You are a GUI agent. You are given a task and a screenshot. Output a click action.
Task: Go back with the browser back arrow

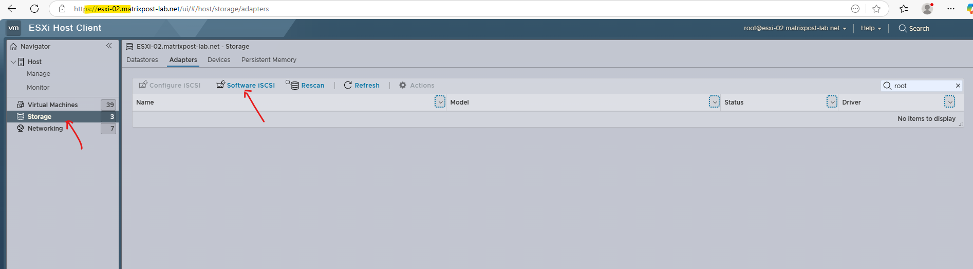[x=12, y=9]
